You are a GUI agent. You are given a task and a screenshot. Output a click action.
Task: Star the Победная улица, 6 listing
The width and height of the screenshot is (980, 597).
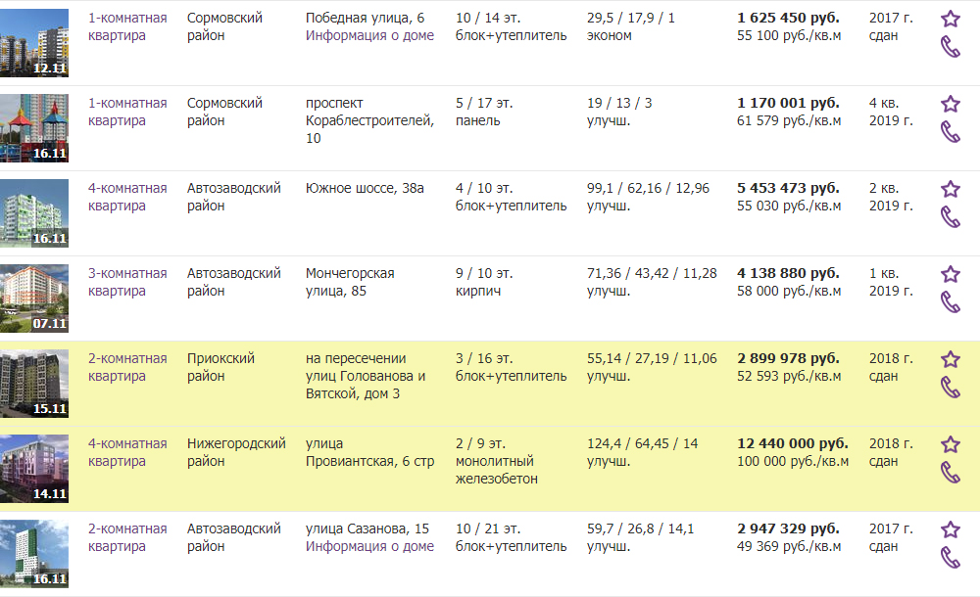click(x=950, y=19)
